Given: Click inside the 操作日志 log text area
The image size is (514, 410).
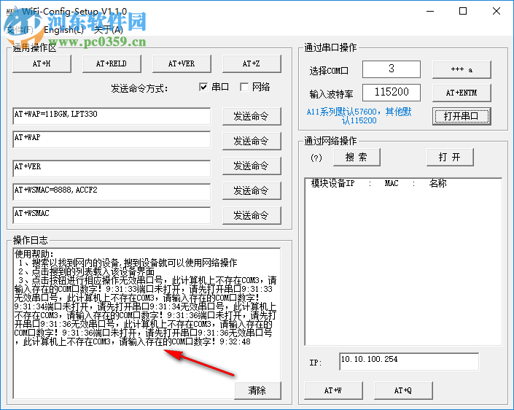Looking at the screenshot, I should (147, 323).
